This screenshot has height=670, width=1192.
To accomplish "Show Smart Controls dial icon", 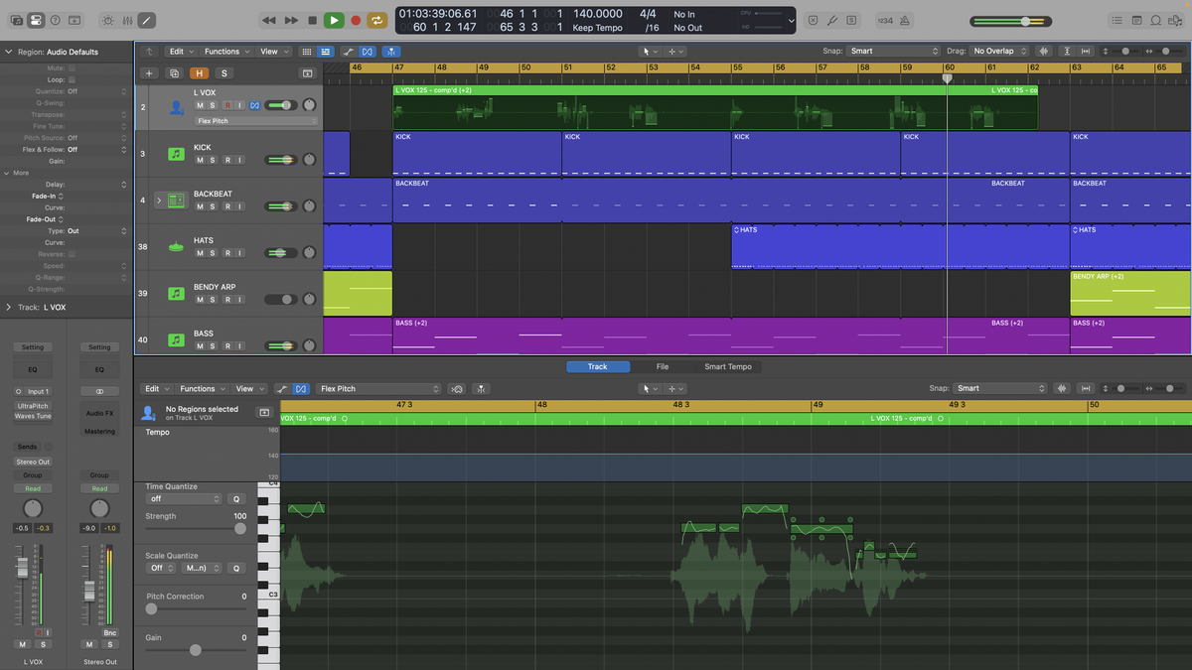I will pyautogui.click(x=108, y=20).
